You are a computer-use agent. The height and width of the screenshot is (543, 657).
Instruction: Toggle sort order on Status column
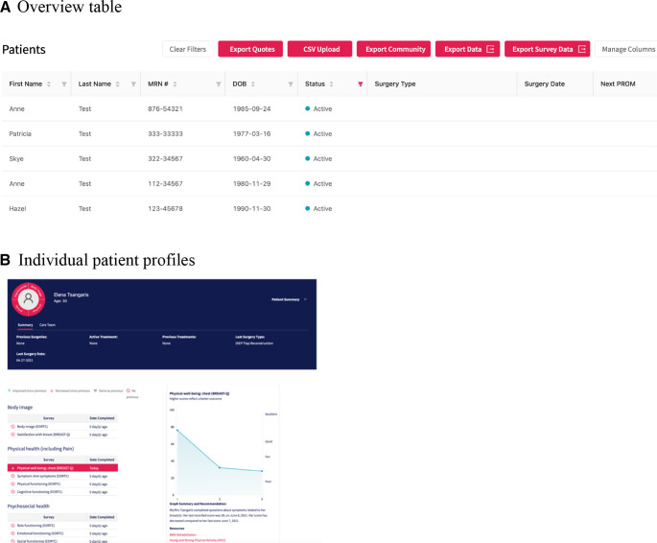coord(332,84)
